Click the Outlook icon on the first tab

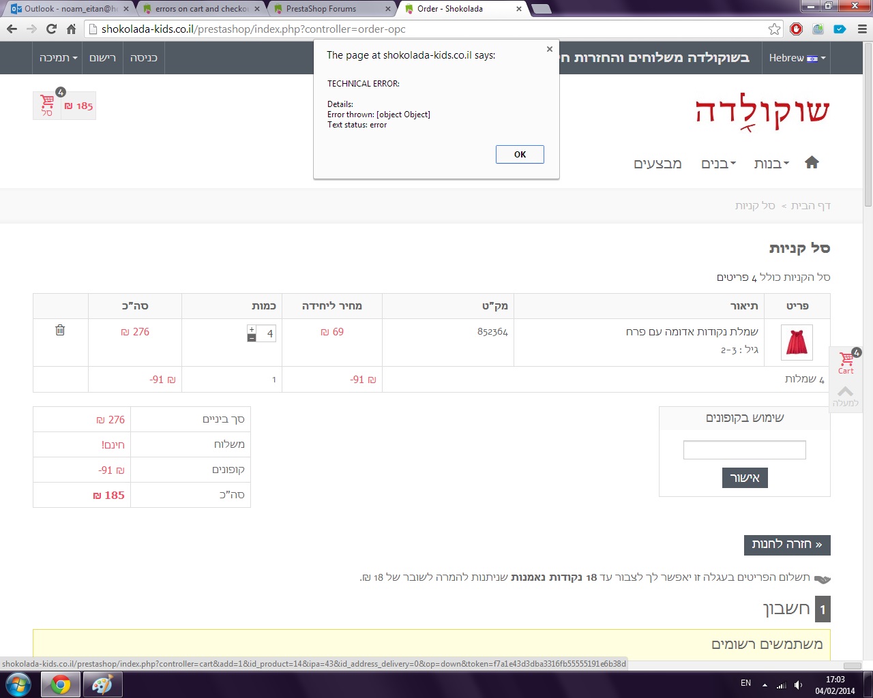(x=16, y=9)
